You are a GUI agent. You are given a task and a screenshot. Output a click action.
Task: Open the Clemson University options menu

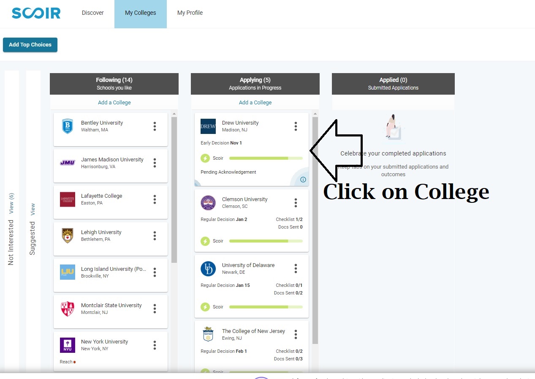296,203
